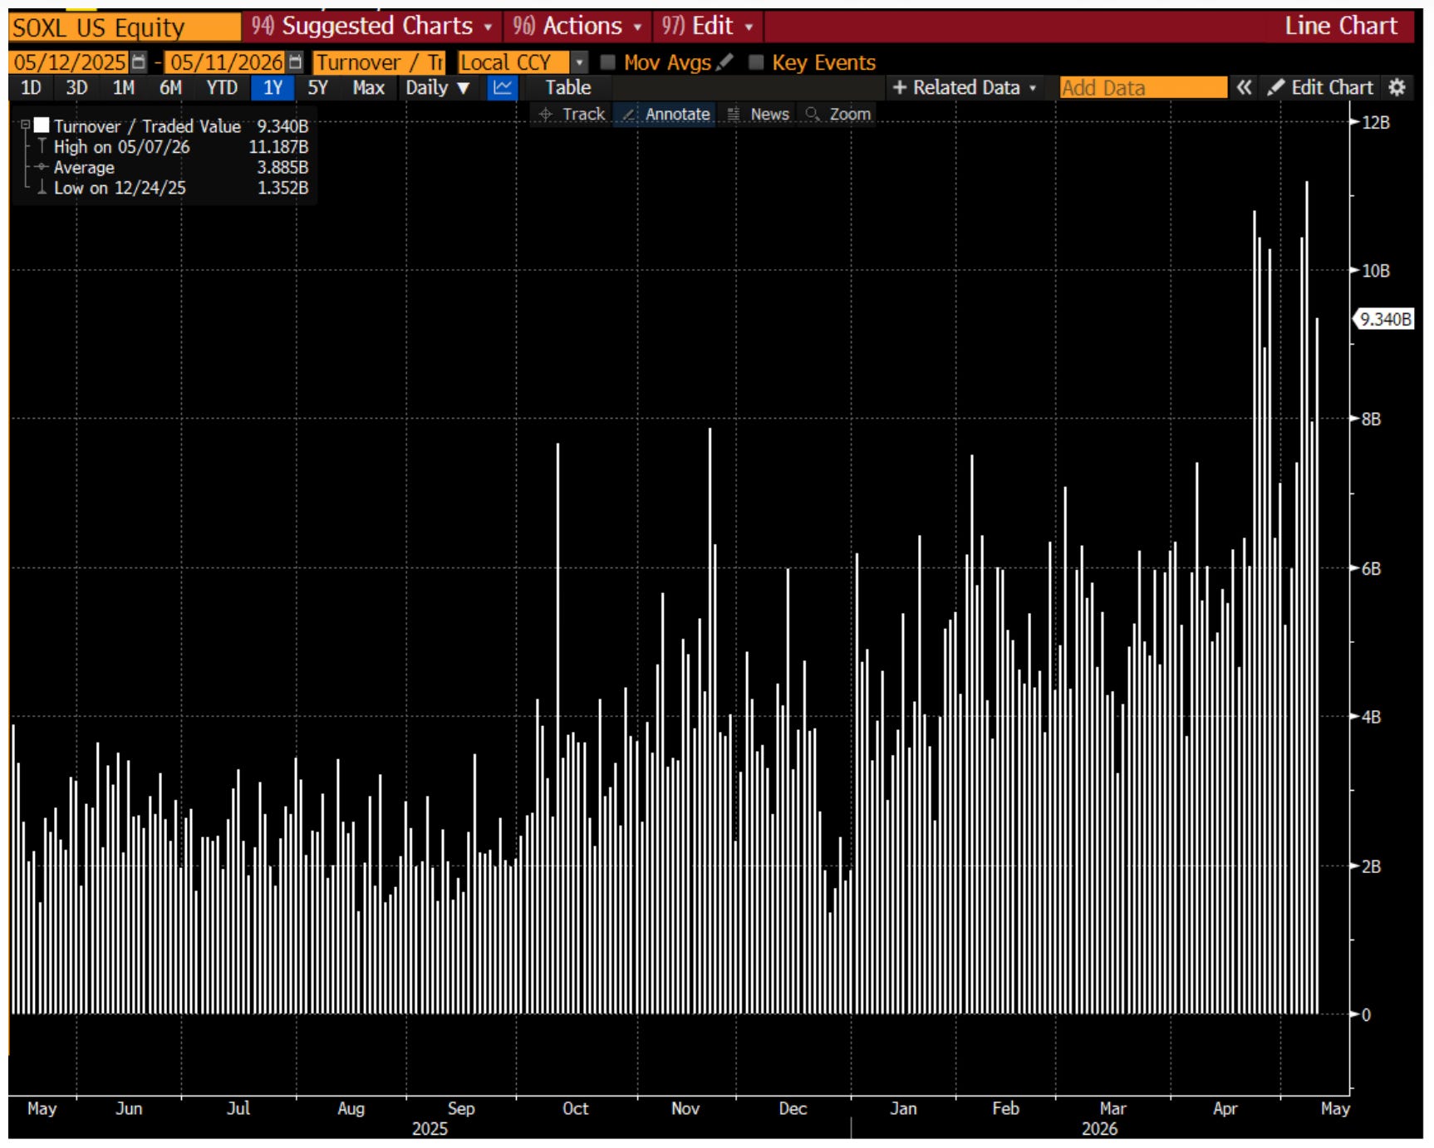Click the Edit Chart button
The image size is (1434, 1148).
point(1320,87)
